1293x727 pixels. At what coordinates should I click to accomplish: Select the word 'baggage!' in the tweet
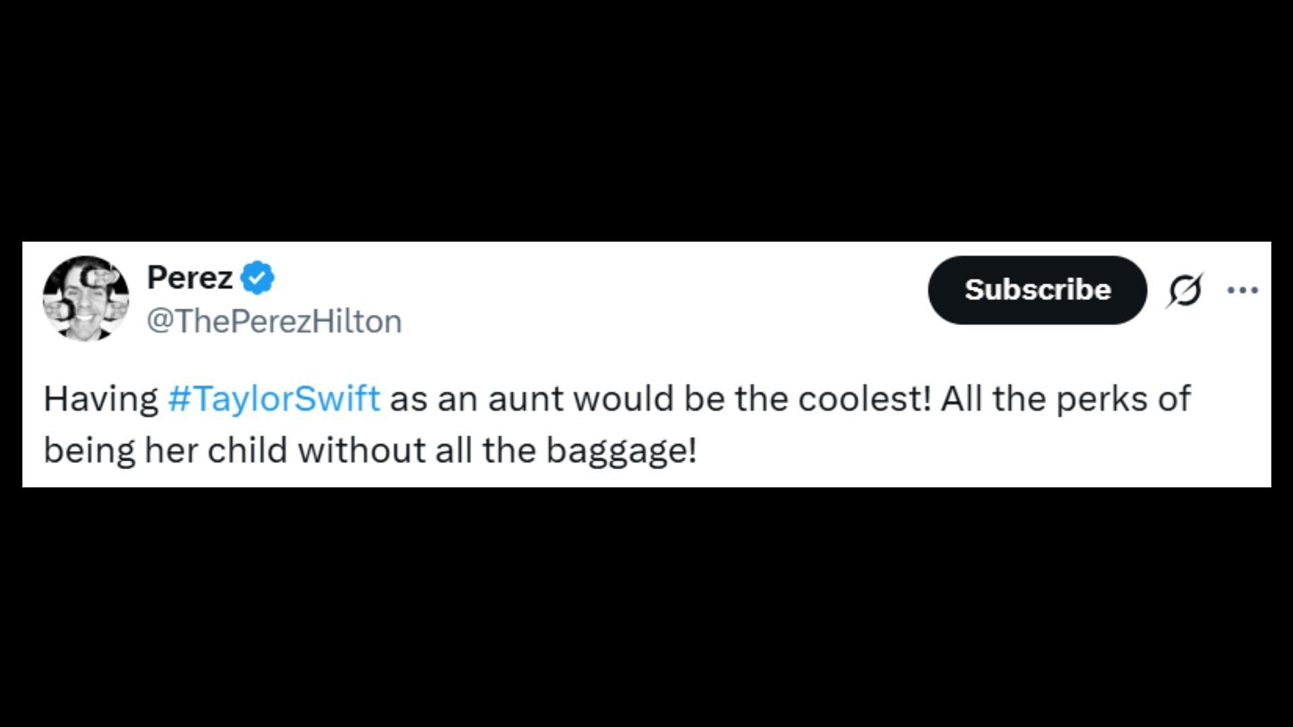click(621, 451)
